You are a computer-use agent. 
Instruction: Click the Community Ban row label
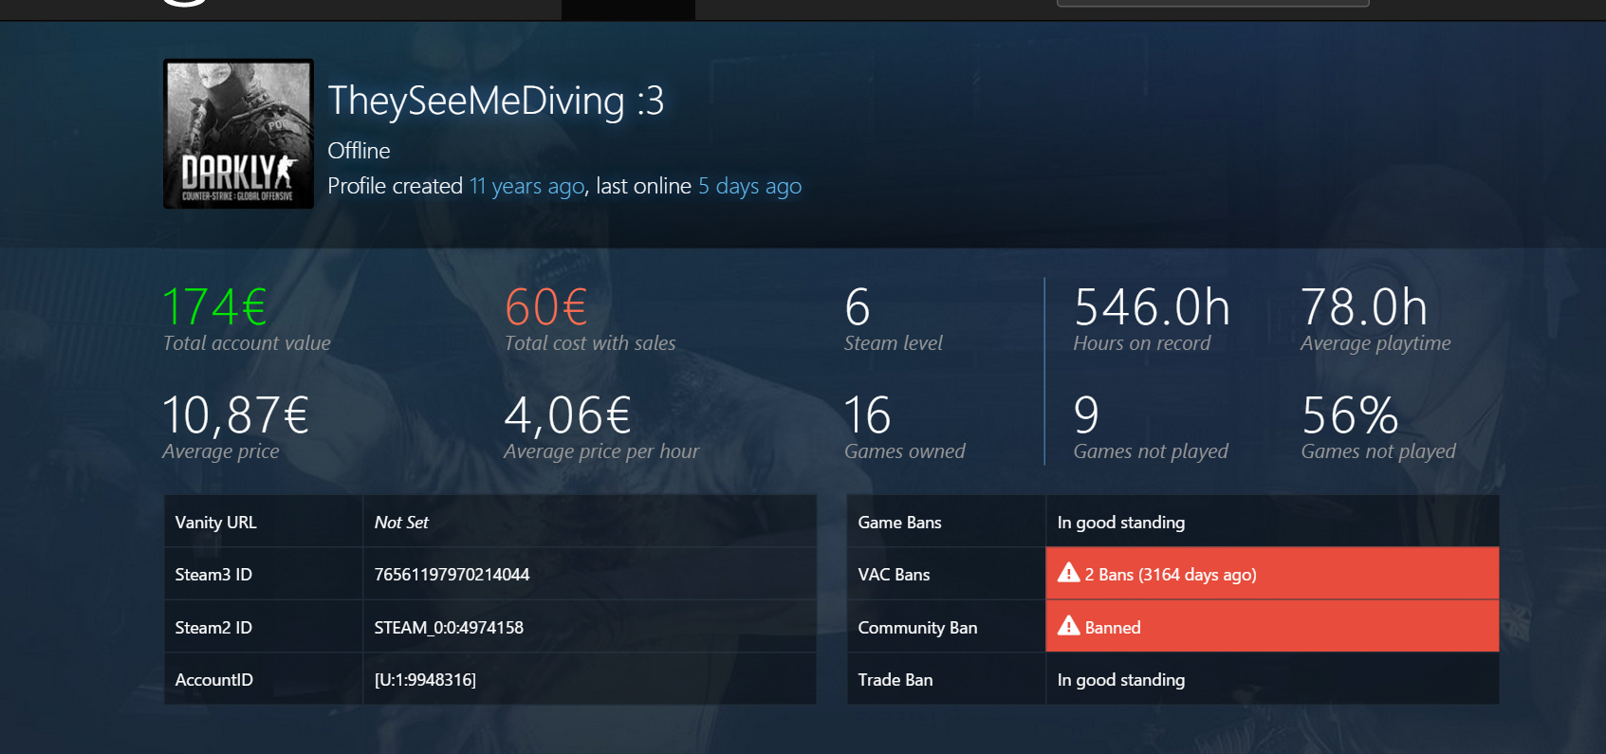(x=917, y=628)
